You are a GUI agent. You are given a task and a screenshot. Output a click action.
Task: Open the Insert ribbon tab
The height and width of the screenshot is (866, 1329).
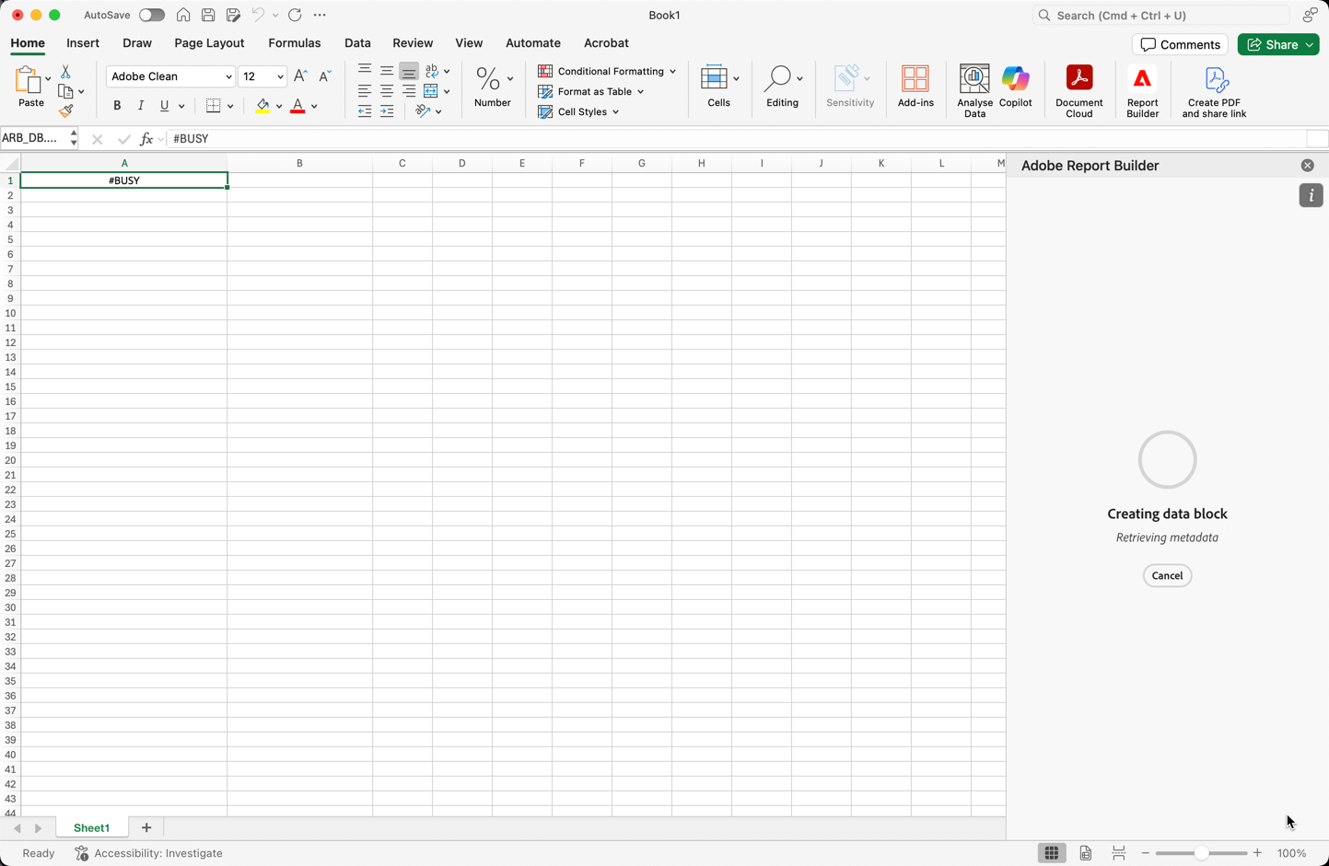tap(83, 43)
